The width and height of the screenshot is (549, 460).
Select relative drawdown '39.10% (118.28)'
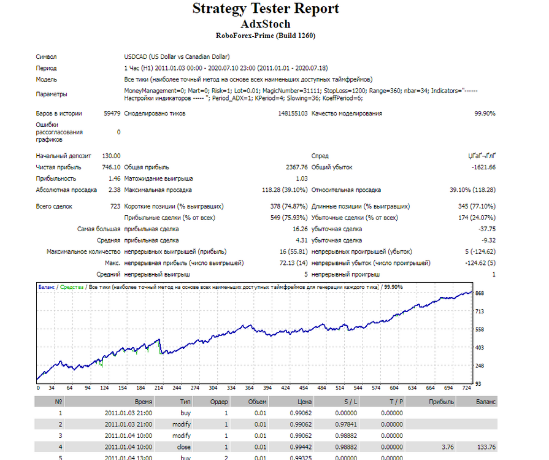pyautogui.click(x=473, y=190)
